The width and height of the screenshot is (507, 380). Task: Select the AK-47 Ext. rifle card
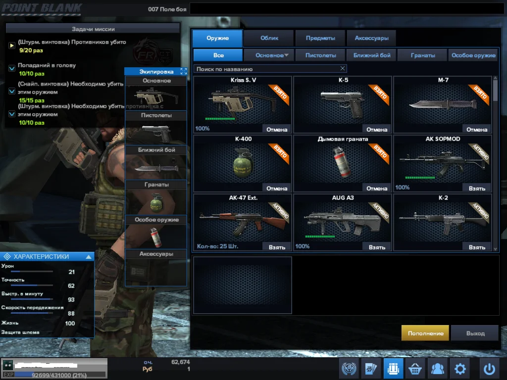[x=243, y=222]
